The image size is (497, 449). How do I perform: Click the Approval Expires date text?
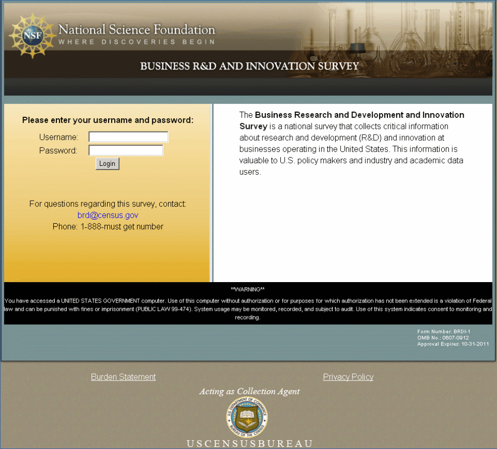click(x=453, y=344)
